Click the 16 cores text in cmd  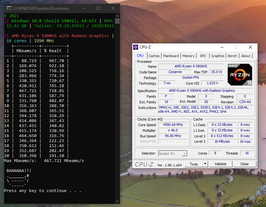[x=17, y=41]
